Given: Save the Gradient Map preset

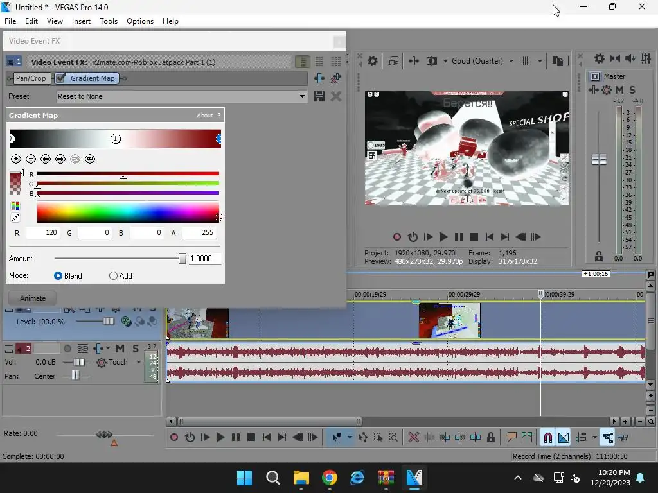Looking at the screenshot, I should click(x=319, y=96).
